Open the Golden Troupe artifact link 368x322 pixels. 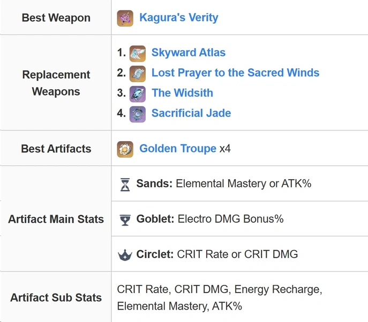(x=178, y=149)
